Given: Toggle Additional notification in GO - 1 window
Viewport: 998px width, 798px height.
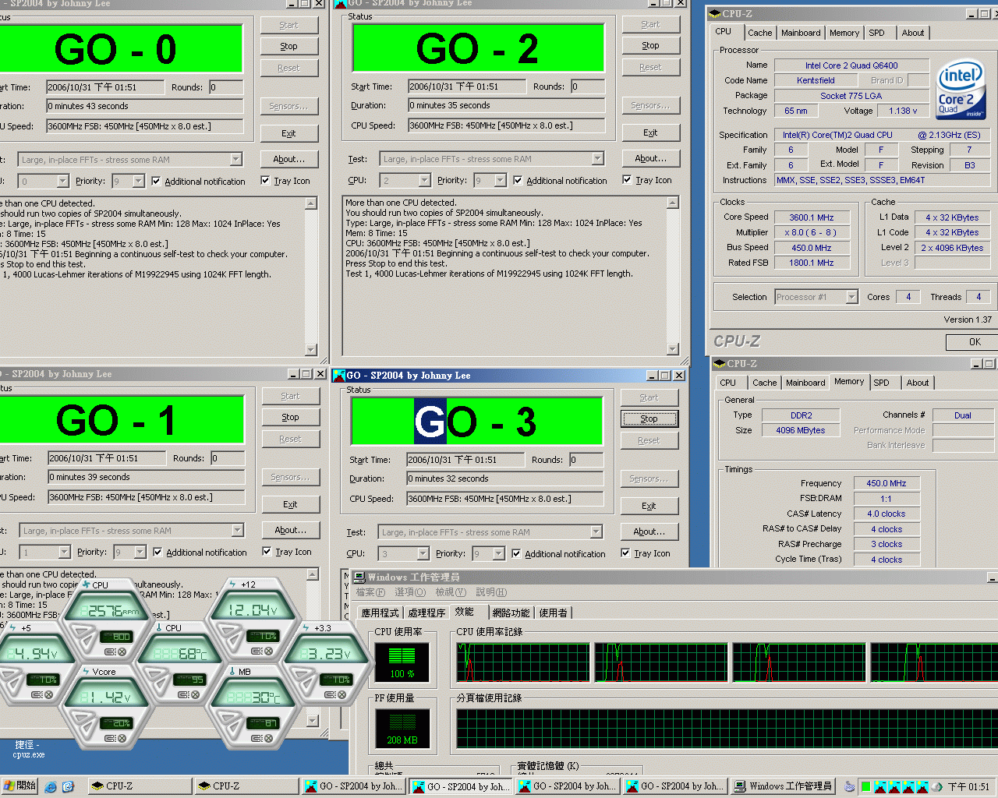Looking at the screenshot, I should (157, 552).
